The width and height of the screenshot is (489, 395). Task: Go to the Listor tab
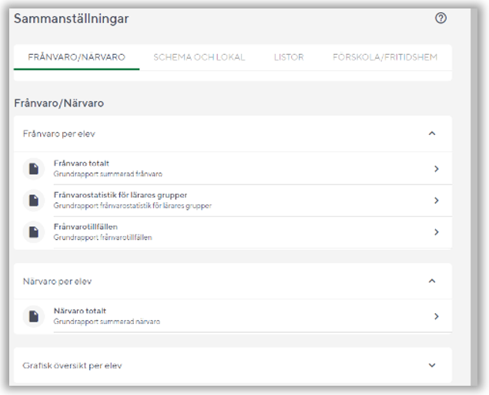[289, 58]
